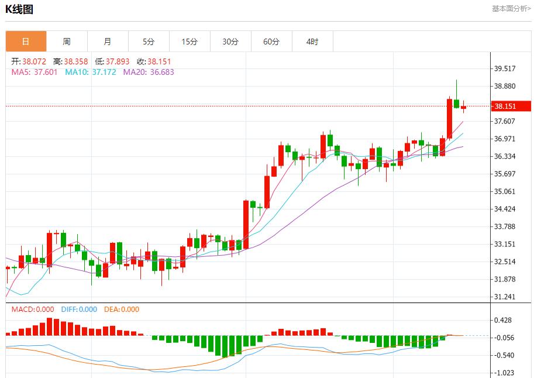Show the 30分 chart tab

click(x=230, y=42)
